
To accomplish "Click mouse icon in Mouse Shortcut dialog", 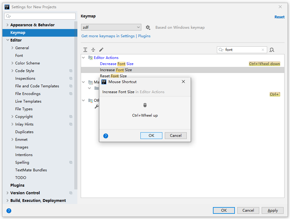I will [145, 105].
